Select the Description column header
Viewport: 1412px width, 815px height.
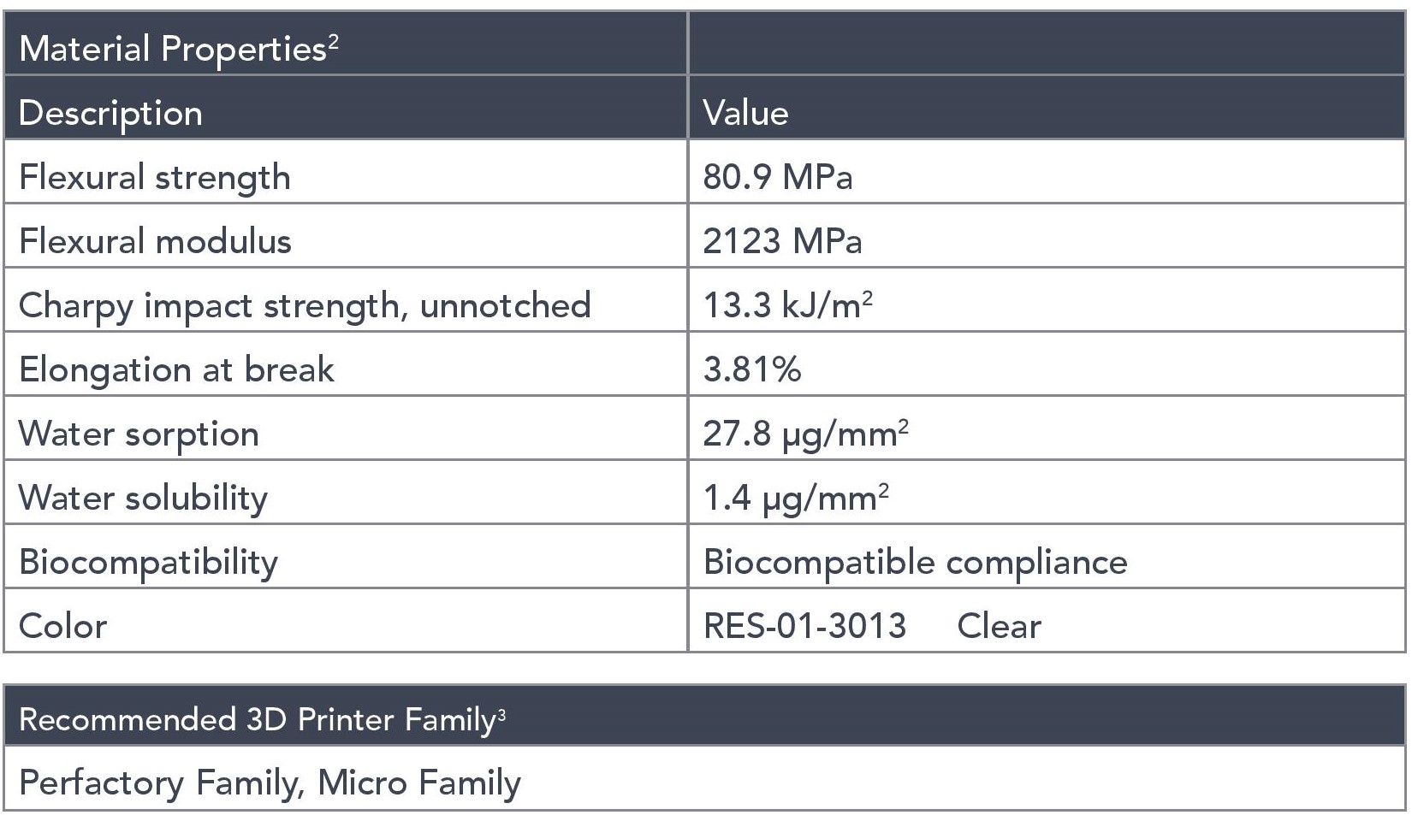[x=110, y=113]
